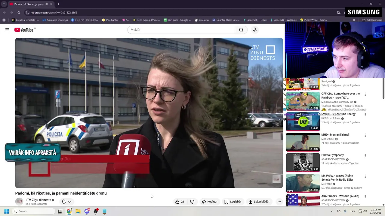Expand the notification options chevron
This screenshot has height=216, width=385.
coord(70,202)
